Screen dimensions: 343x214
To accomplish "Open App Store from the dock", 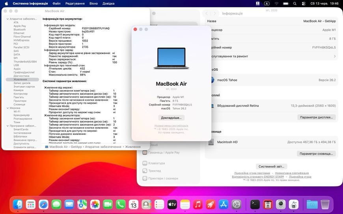I will pos(224,205).
